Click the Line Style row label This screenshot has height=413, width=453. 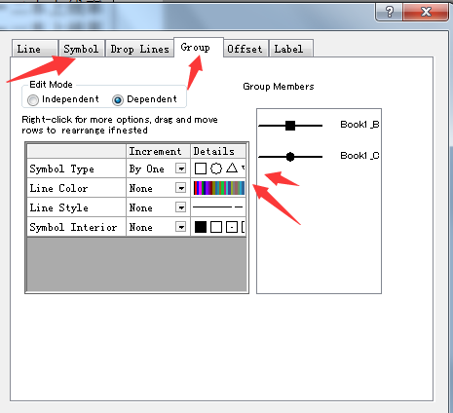tap(58, 207)
